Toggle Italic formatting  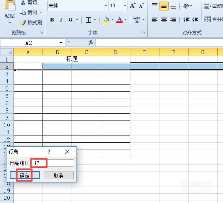[61, 19]
